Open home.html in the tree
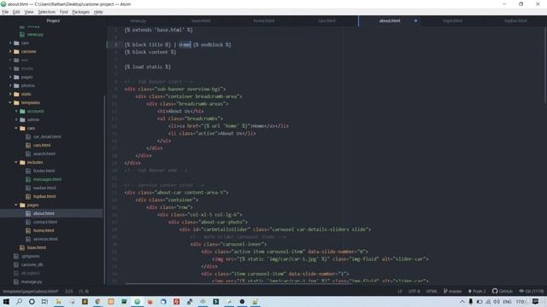 44,230
